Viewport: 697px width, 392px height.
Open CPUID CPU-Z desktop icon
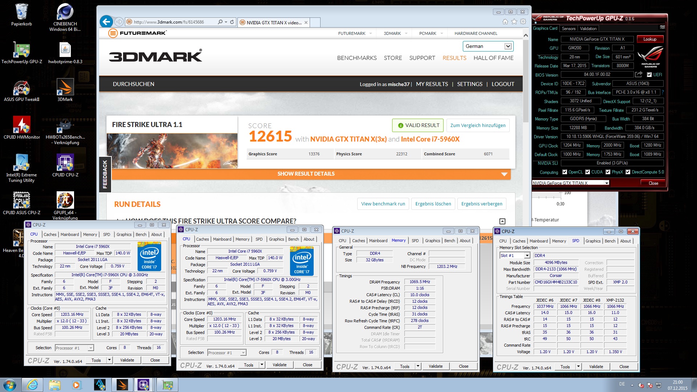click(65, 166)
